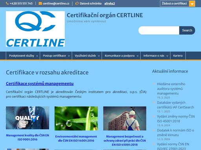Click the orange arrow beside Žádost o certifikaci
The width and height of the screenshot is (201, 150).
[192, 4]
